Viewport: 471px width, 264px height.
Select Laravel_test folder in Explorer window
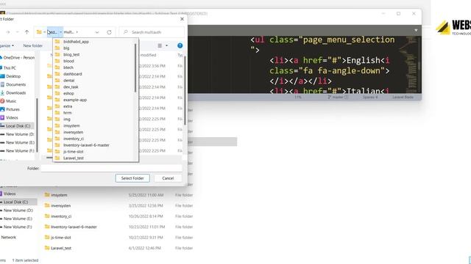tap(61, 248)
